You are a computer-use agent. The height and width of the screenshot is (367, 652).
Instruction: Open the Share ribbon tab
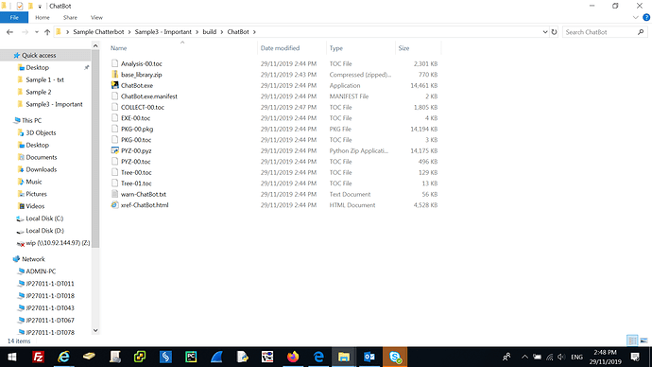pos(70,17)
